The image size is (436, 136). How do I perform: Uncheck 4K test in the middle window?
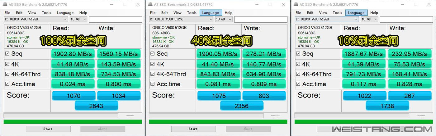click(x=152, y=64)
